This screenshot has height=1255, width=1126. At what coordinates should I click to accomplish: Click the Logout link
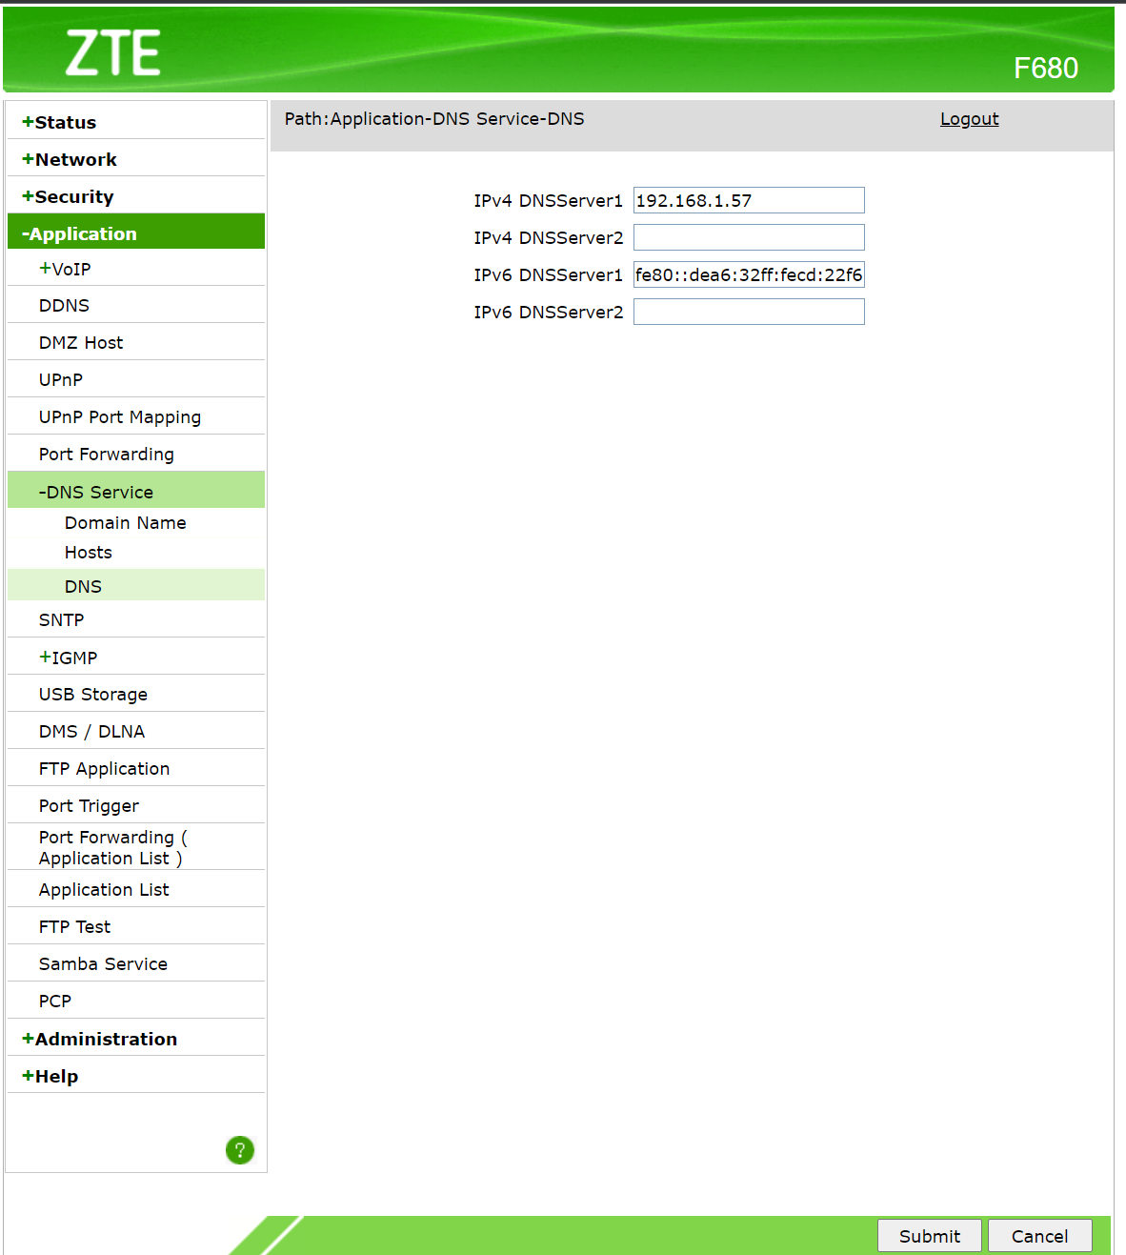tap(969, 119)
